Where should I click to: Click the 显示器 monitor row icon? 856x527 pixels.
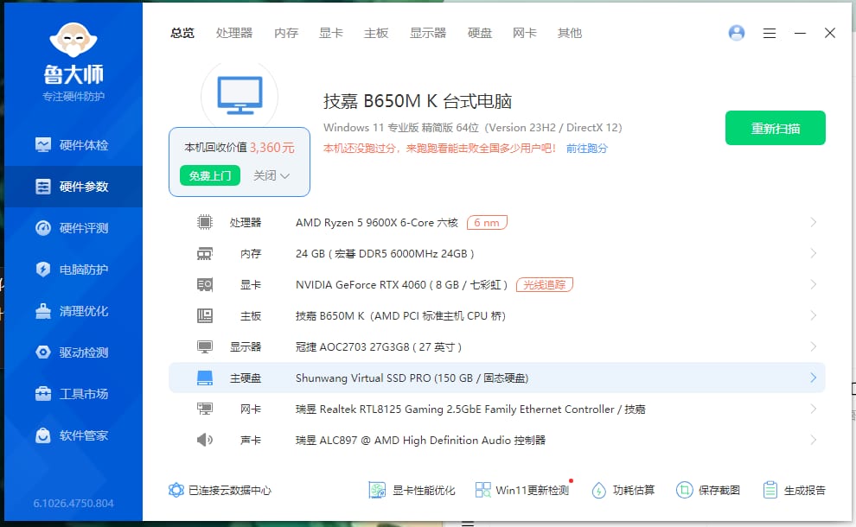pyautogui.click(x=205, y=347)
